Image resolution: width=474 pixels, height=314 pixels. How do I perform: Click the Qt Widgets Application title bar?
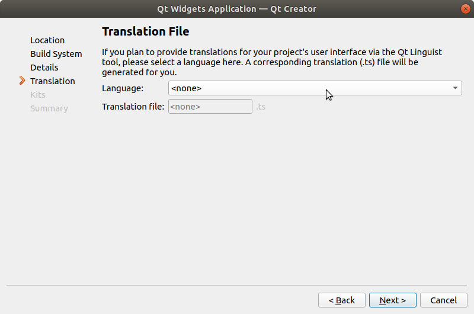pyautogui.click(x=237, y=9)
